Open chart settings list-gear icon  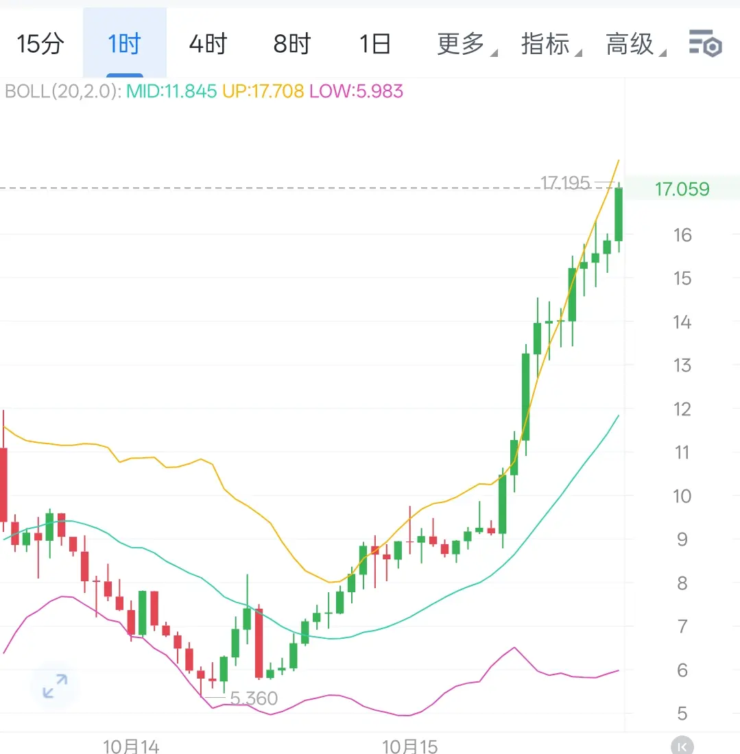click(x=705, y=43)
